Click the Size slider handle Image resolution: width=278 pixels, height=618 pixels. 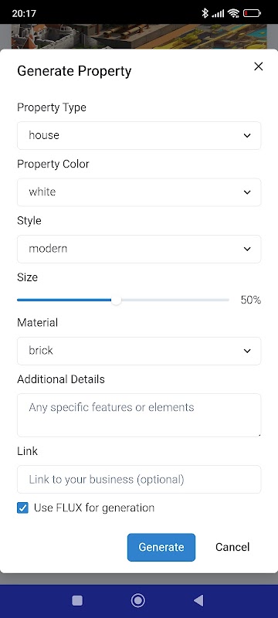click(x=116, y=300)
